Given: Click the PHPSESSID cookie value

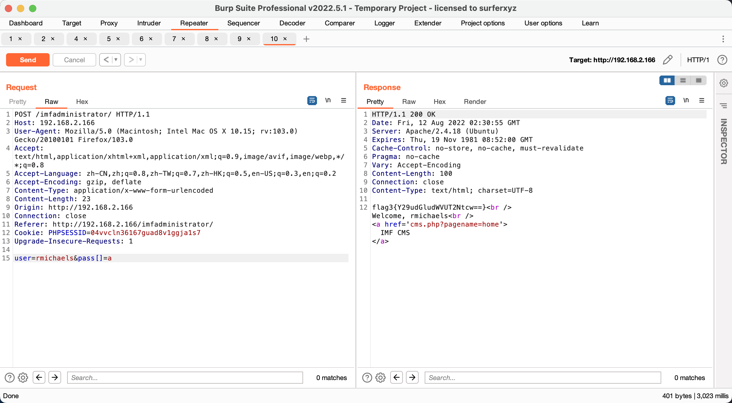Looking at the screenshot, I should click(x=145, y=233).
